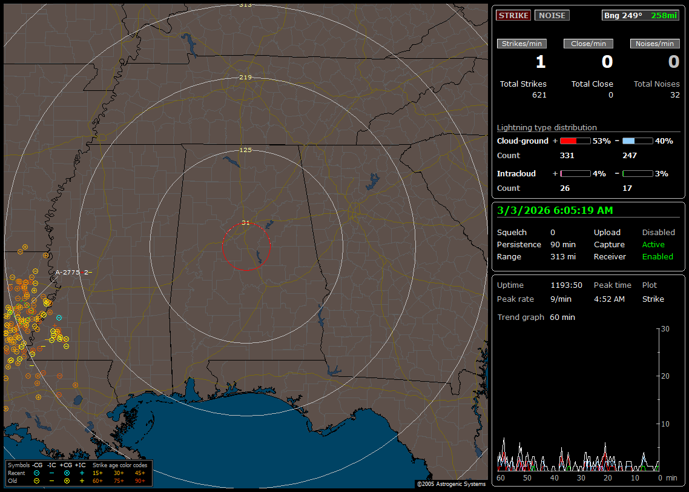Click the bearing and distance readout box
The image size is (689, 492).
(640, 16)
